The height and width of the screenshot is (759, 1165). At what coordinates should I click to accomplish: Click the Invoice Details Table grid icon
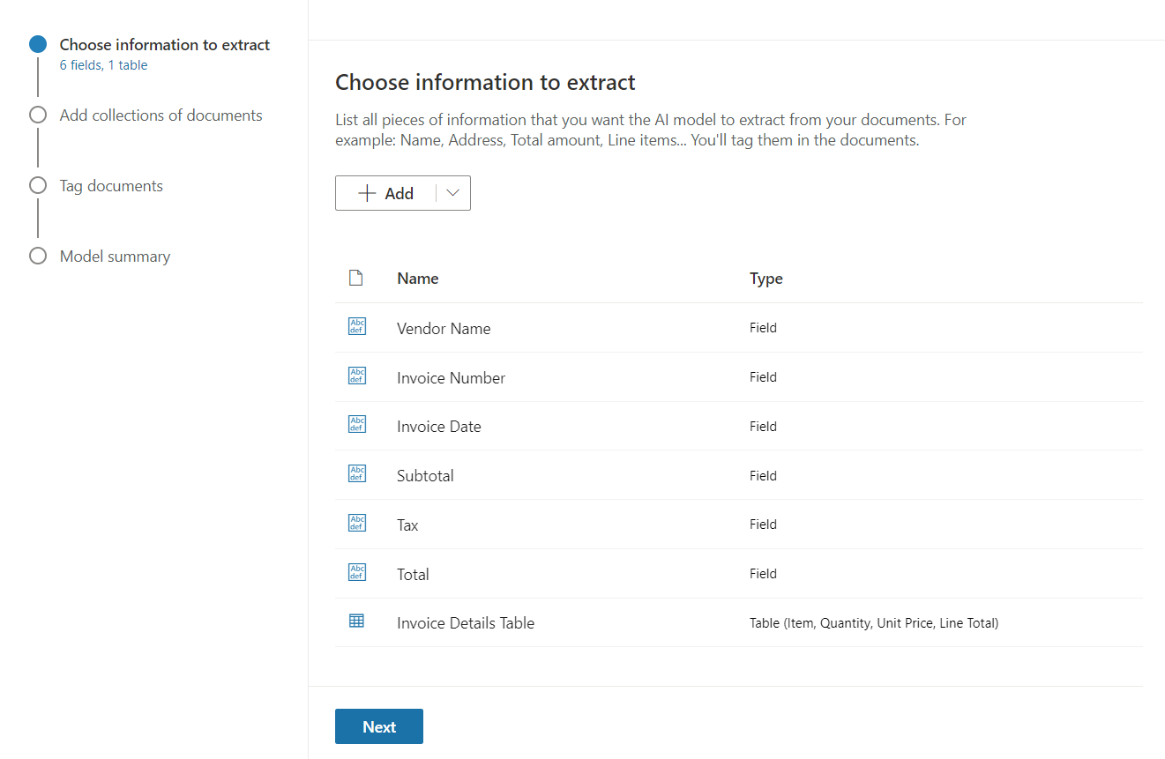click(356, 621)
